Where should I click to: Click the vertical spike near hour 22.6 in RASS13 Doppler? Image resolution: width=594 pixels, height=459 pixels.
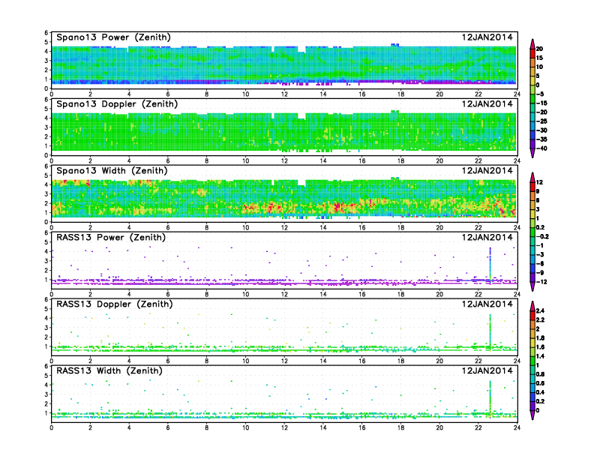pos(490,331)
